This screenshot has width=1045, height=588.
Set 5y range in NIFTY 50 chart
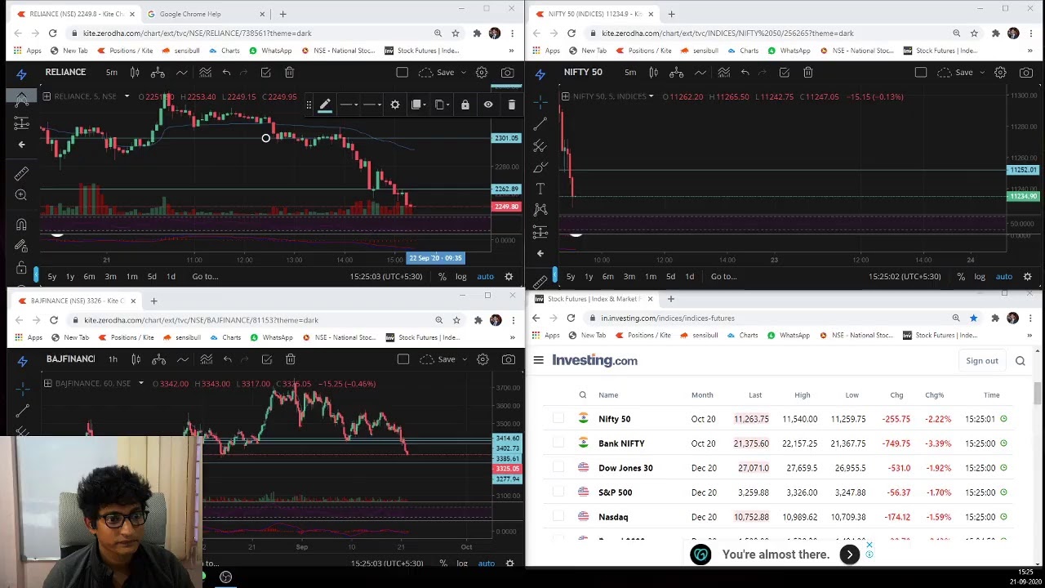(571, 276)
